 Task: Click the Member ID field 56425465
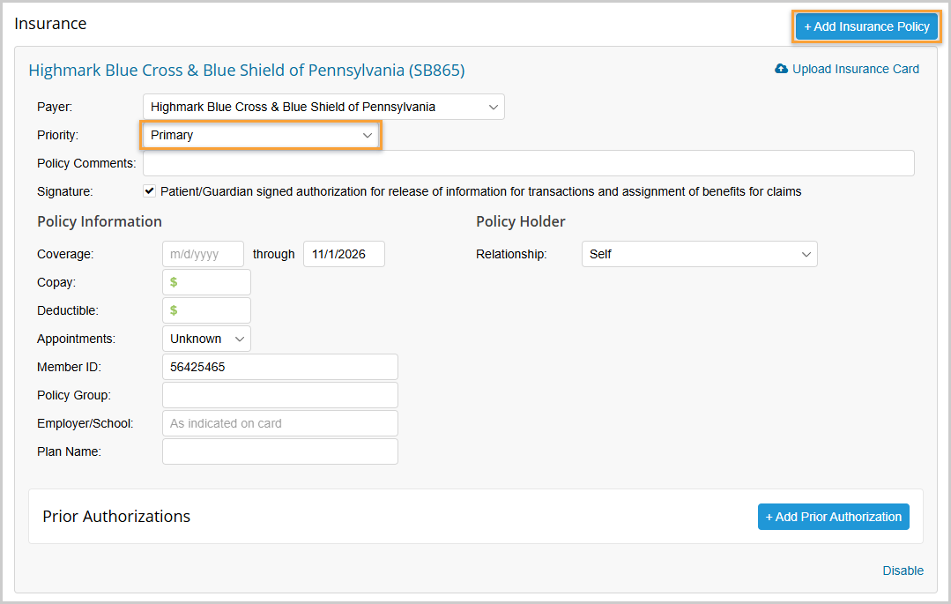click(280, 367)
